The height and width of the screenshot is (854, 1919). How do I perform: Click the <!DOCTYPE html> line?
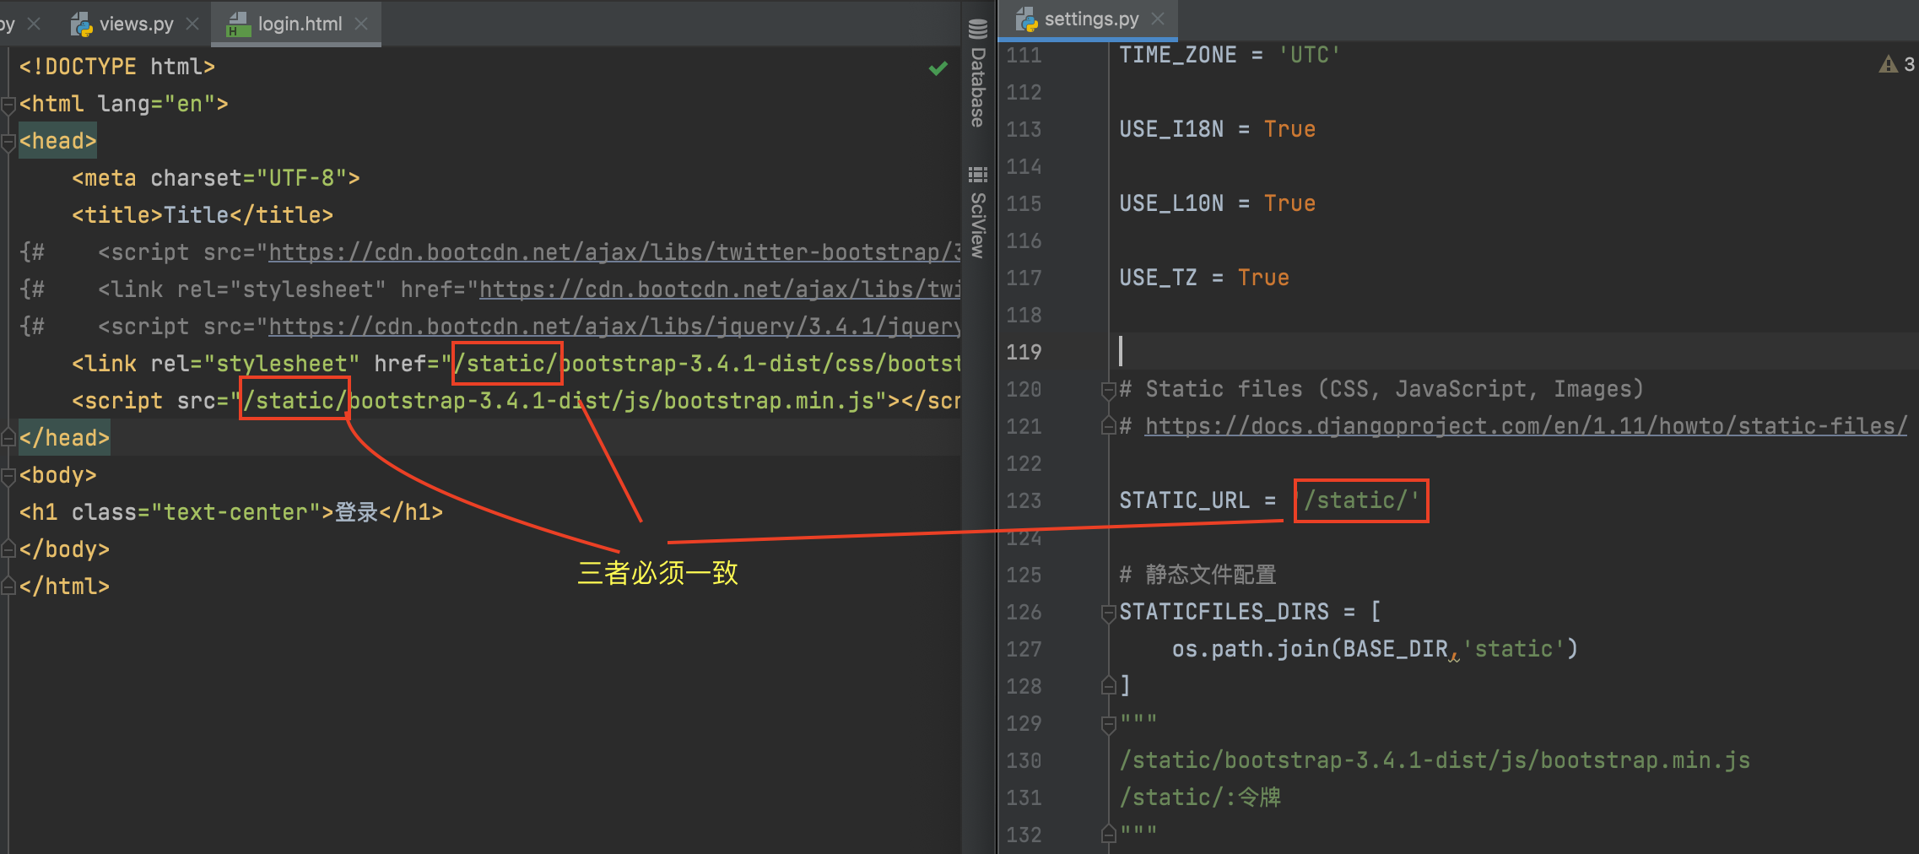tap(117, 67)
